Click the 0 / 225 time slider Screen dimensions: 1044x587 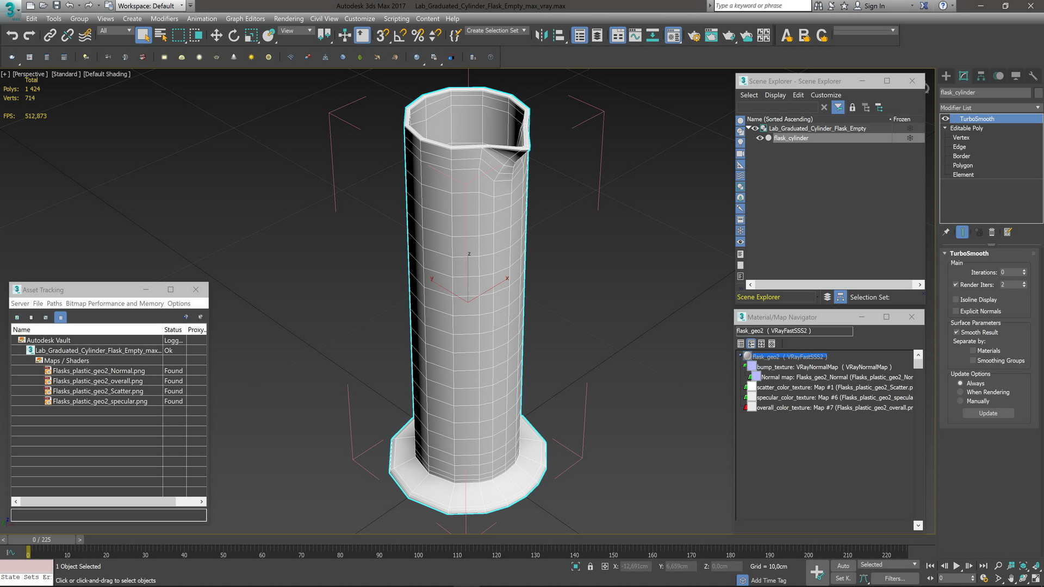tap(42, 540)
